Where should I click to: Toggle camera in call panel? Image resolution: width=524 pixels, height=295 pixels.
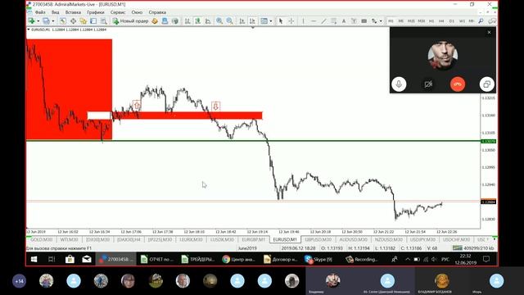pyautogui.click(x=428, y=84)
